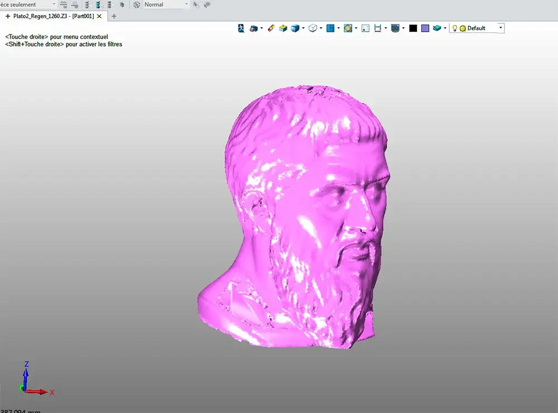This screenshot has width=558, height=413.
Task: Click the first checklist selection icon
Action: (87, 4)
